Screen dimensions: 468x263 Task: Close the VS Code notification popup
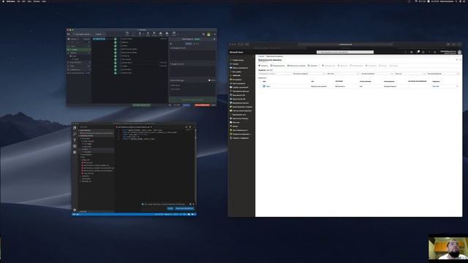click(193, 205)
